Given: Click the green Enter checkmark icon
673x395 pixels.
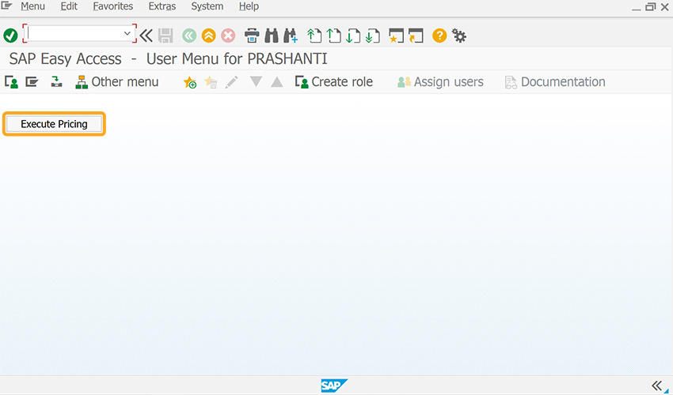Looking at the screenshot, I should point(10,36).
